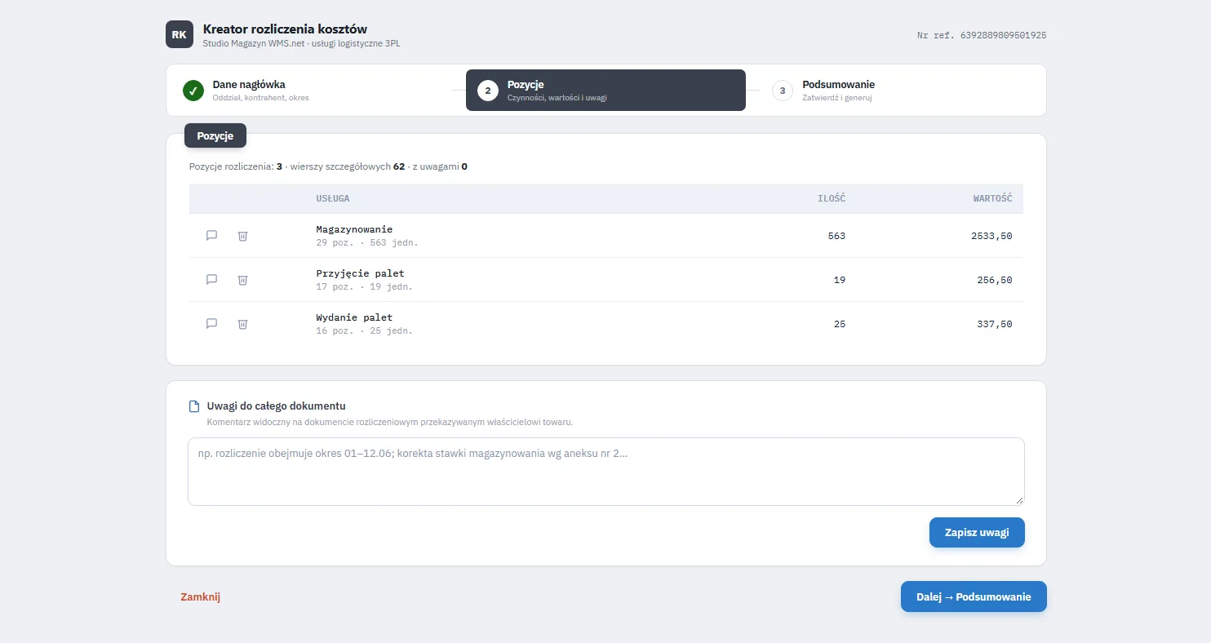Select the Wydanie palet service name
This screenshot has width=1211, height=643.
click(354, 317)
